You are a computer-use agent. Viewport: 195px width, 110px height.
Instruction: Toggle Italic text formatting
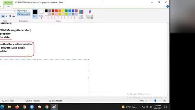[6, 16]
